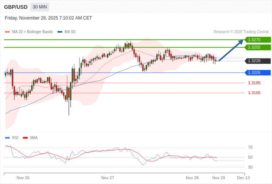Click the 'Nov 26' date axis label
This screenshot has height=184, width=272.
pyautogui.click(x=23, y=178)
